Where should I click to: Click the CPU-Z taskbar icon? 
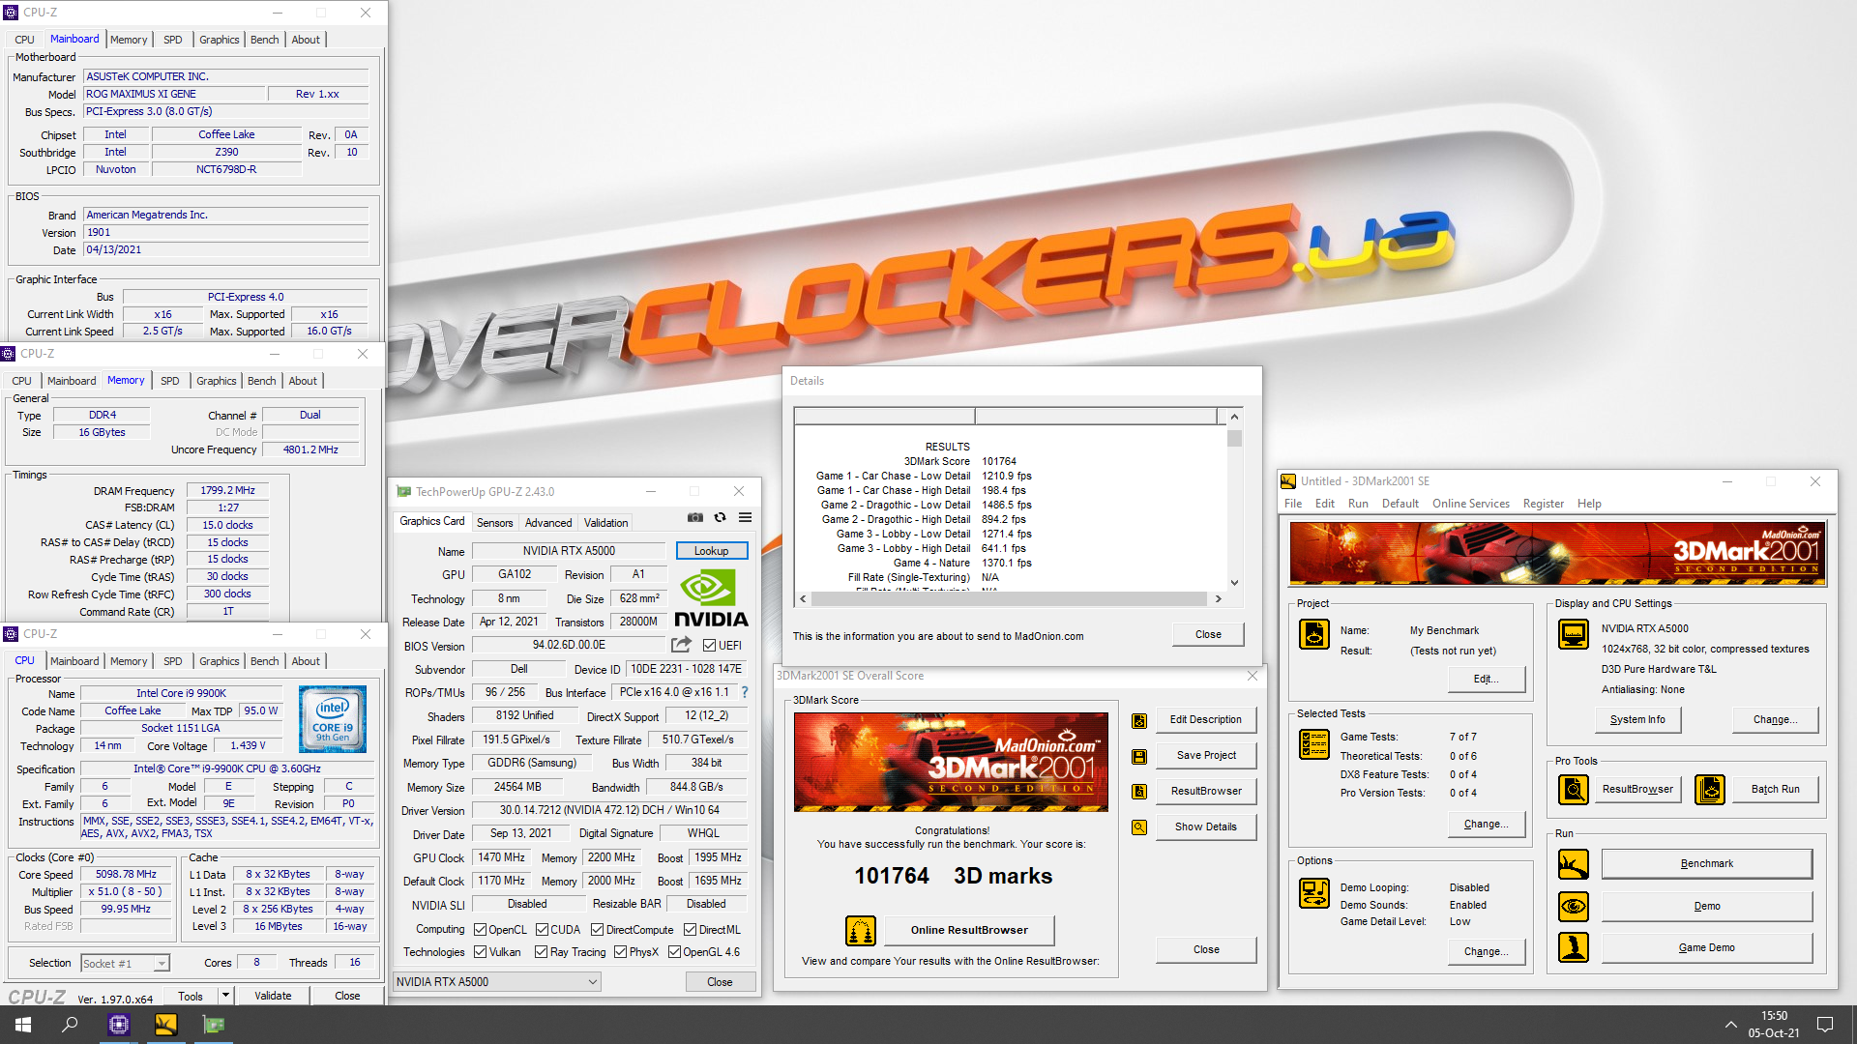[119, 1025]
